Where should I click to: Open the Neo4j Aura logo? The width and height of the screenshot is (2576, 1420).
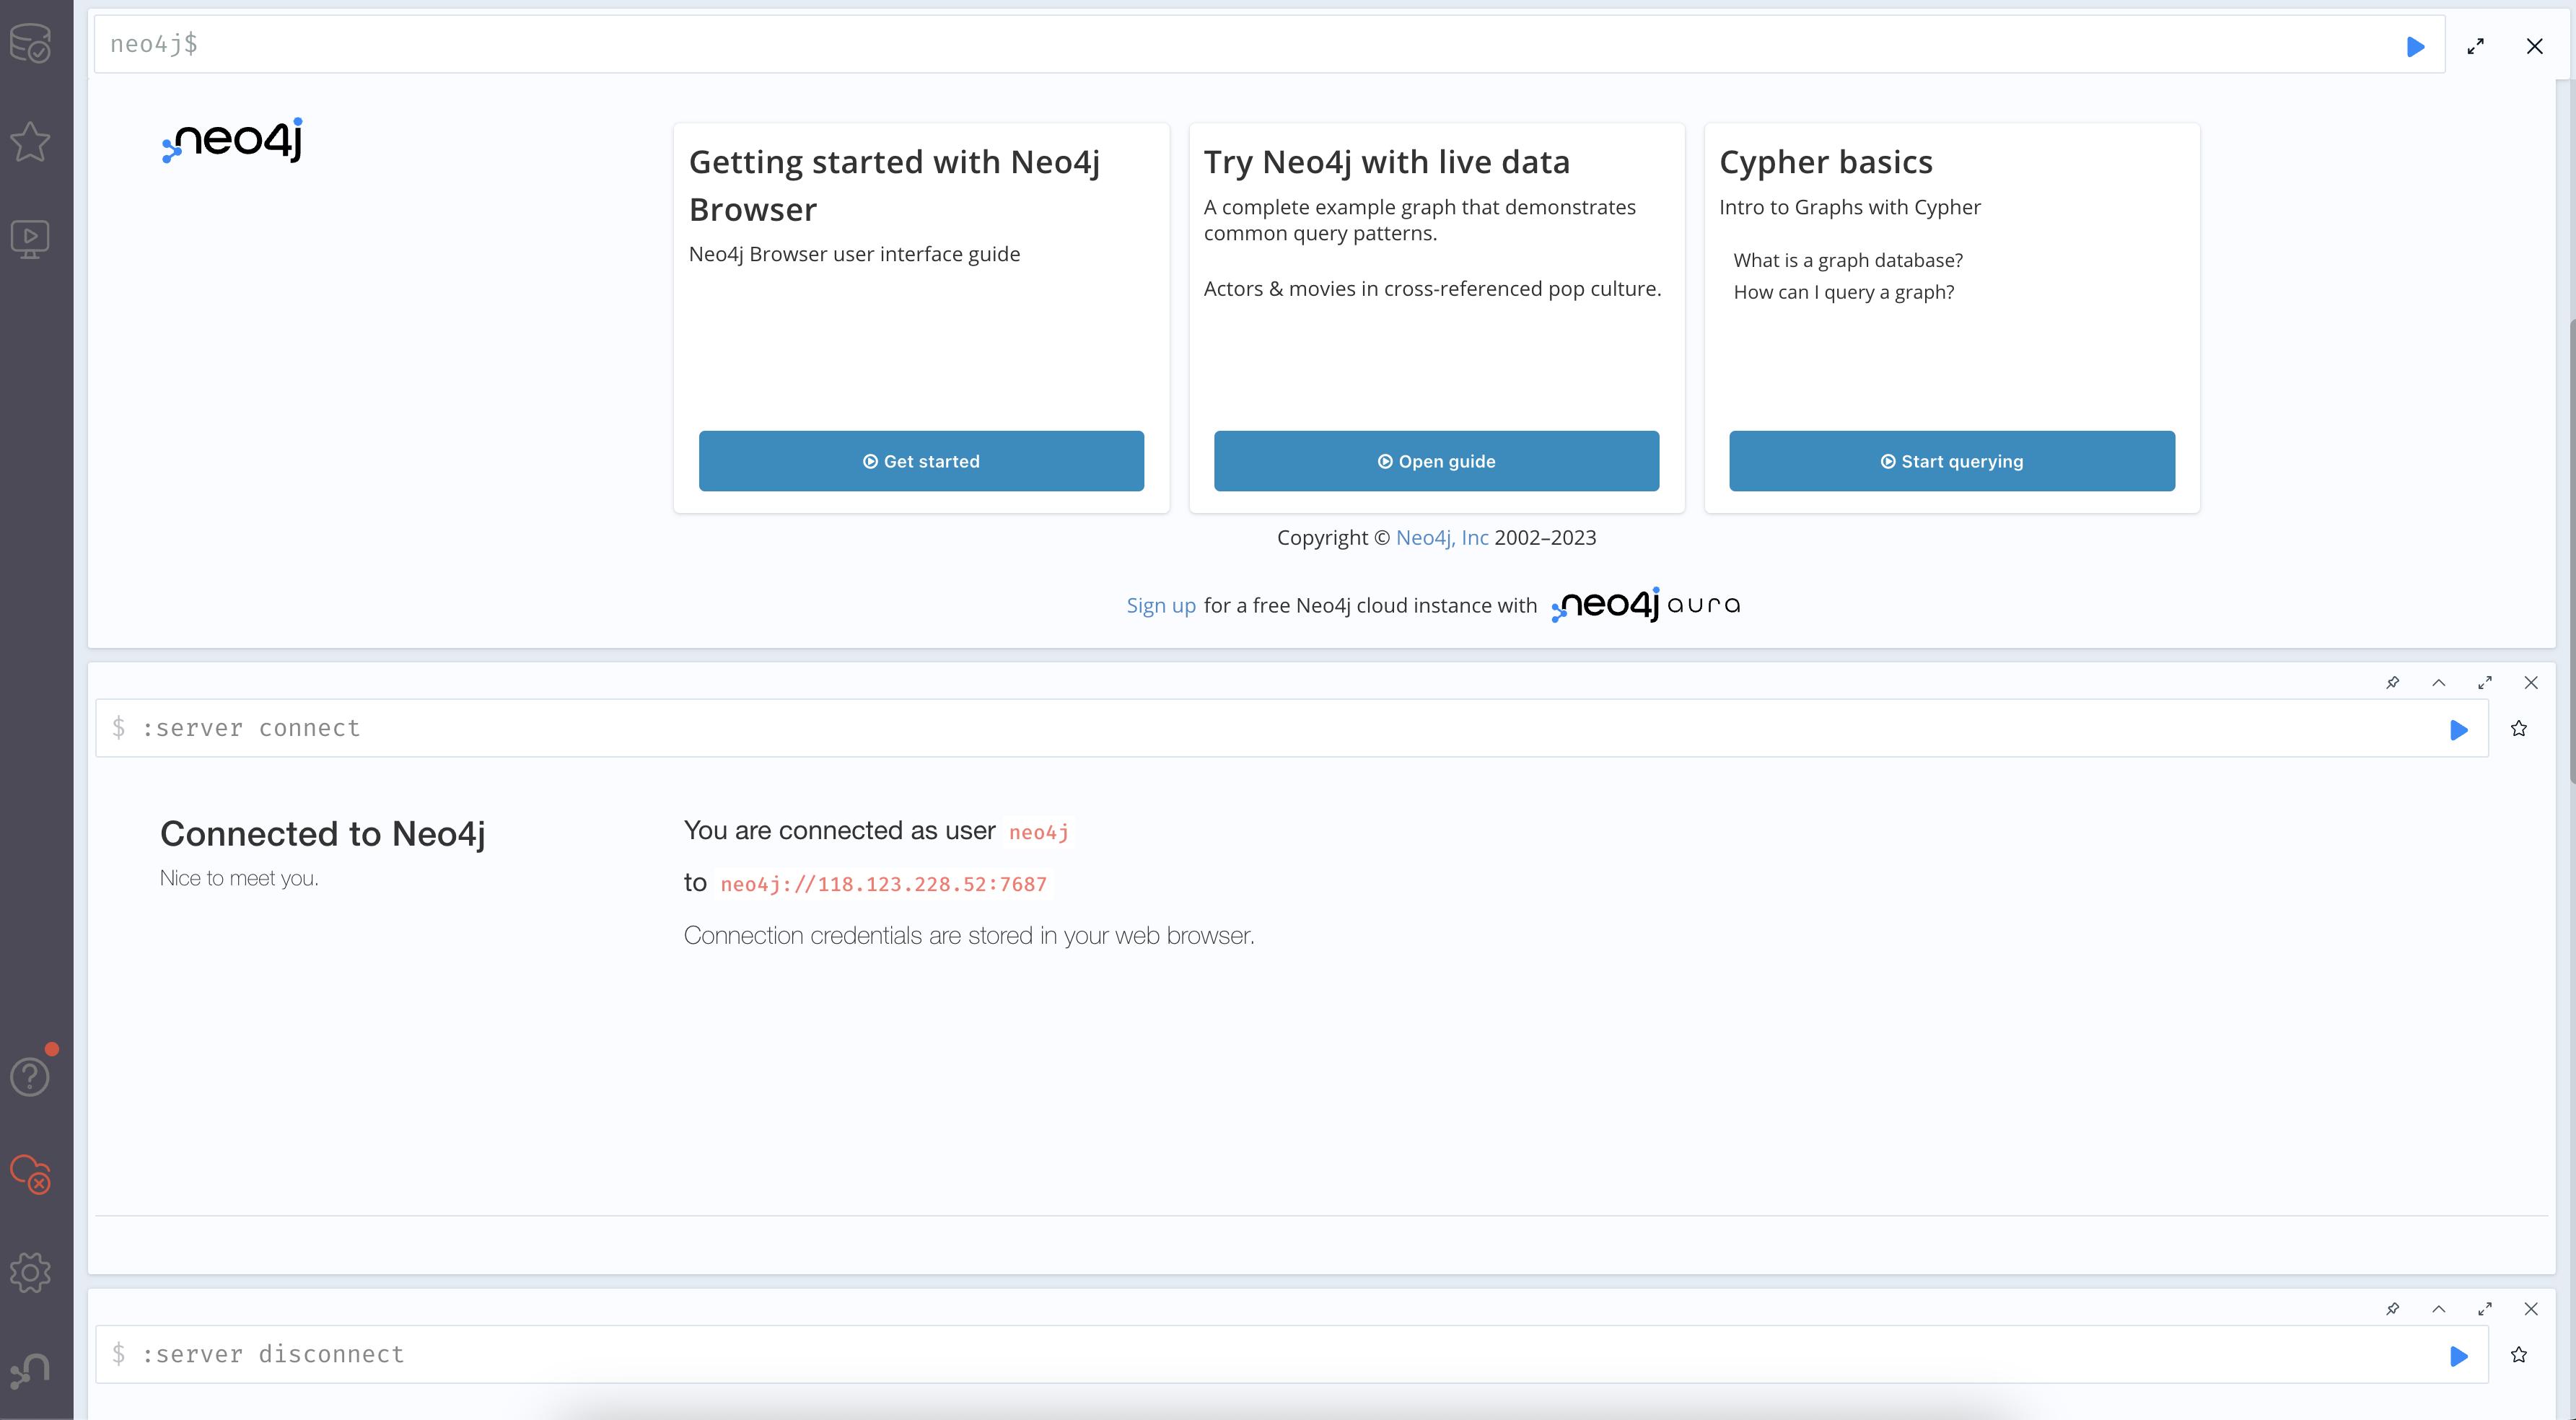click(1646, 604)
